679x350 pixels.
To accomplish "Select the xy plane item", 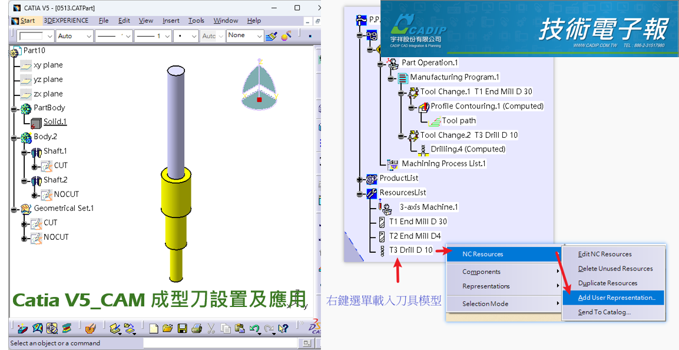I will click(48, 65).
